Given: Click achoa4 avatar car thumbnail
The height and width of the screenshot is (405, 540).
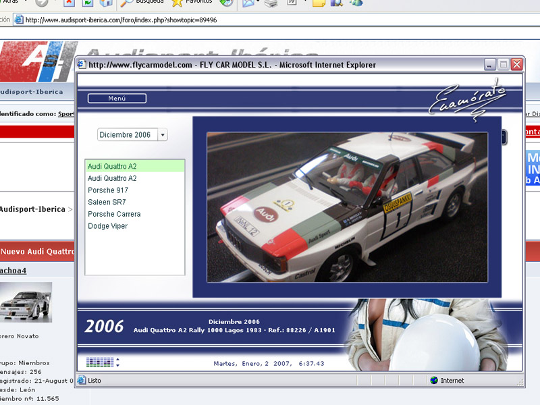Looking at the screenshot, I should click(x=26, y=302).
